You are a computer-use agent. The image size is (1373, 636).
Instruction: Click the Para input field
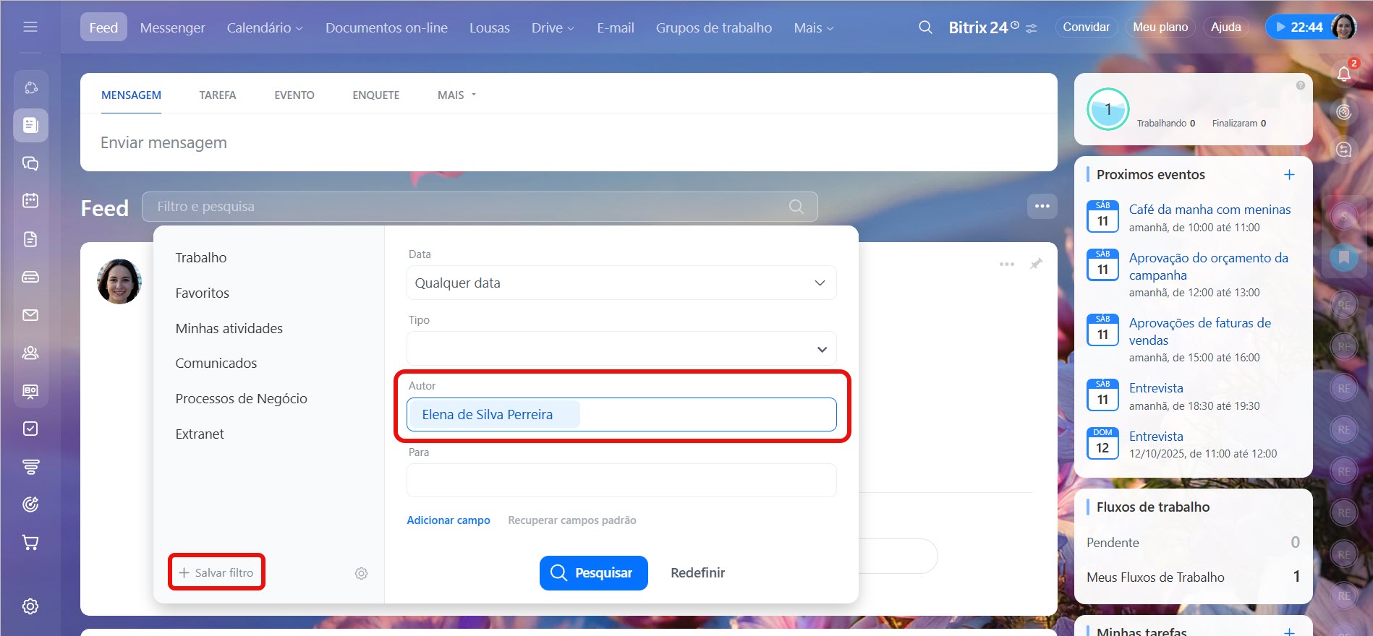tap(621, 481)
